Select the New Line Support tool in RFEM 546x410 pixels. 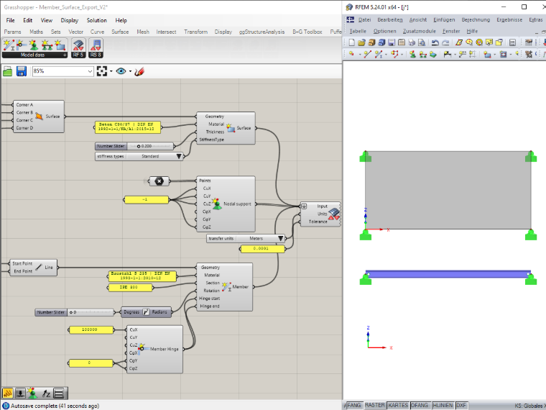(422, 54)
